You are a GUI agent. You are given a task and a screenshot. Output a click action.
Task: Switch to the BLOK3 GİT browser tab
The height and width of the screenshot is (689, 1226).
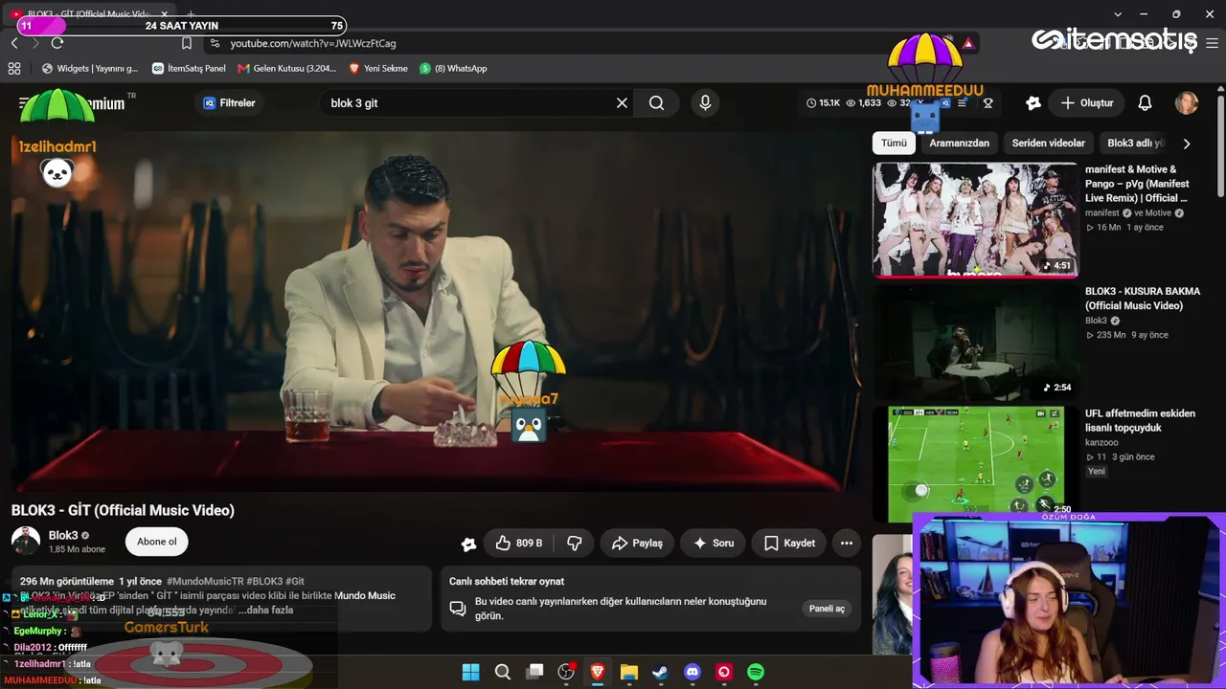click(91, 13)
